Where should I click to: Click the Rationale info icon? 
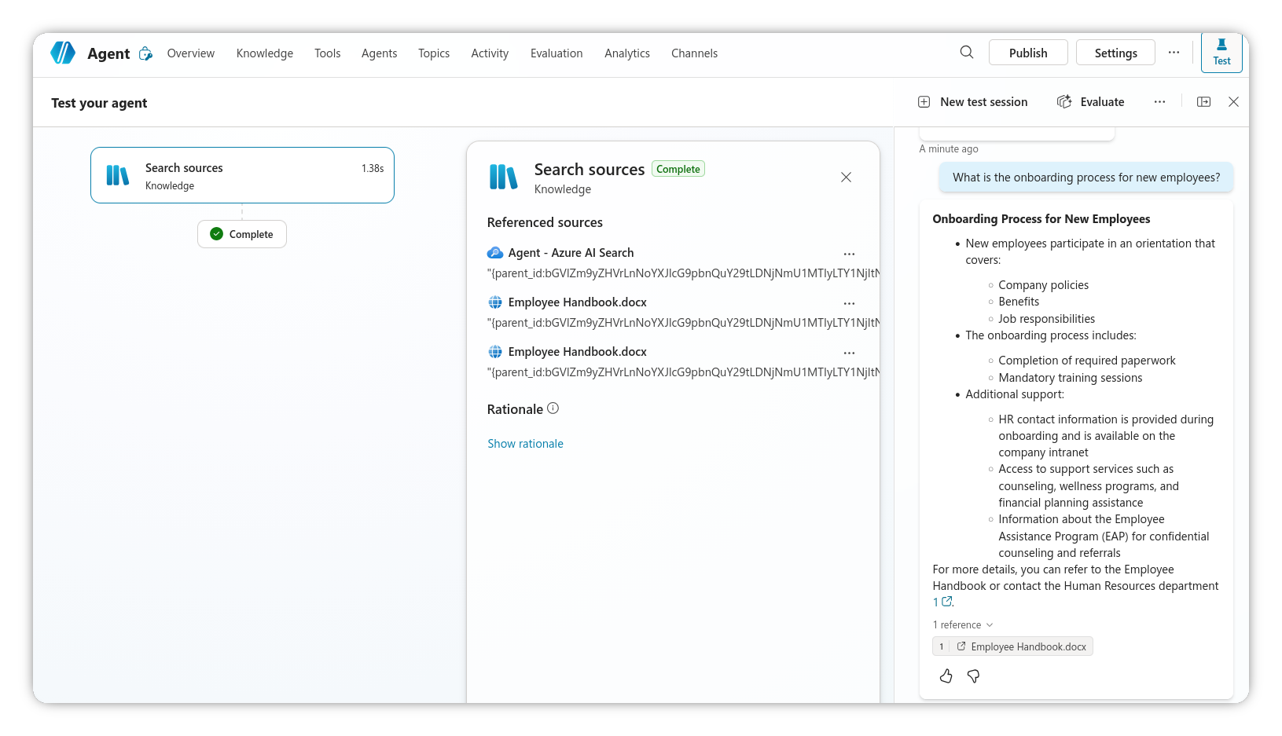click(553, 408)
